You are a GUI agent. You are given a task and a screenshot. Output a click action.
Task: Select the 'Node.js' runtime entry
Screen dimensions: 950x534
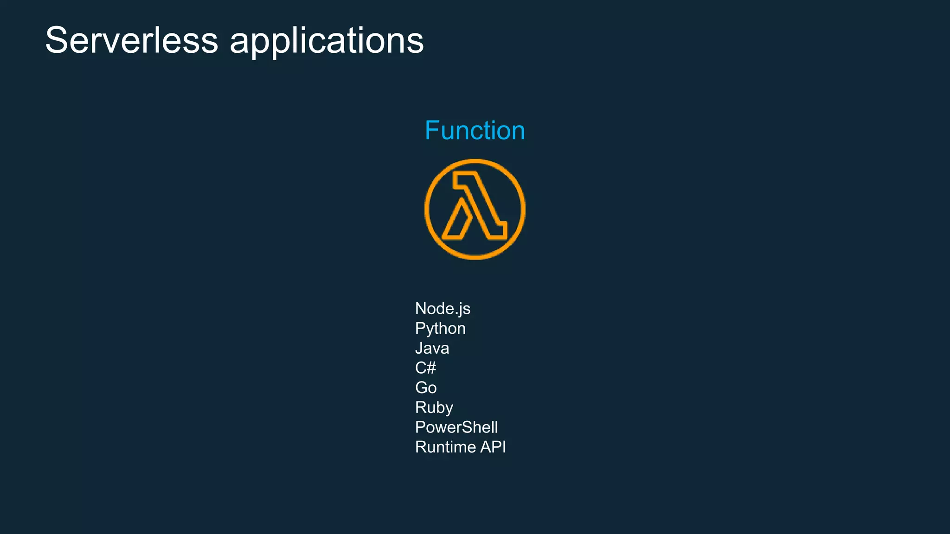[443, 309]
